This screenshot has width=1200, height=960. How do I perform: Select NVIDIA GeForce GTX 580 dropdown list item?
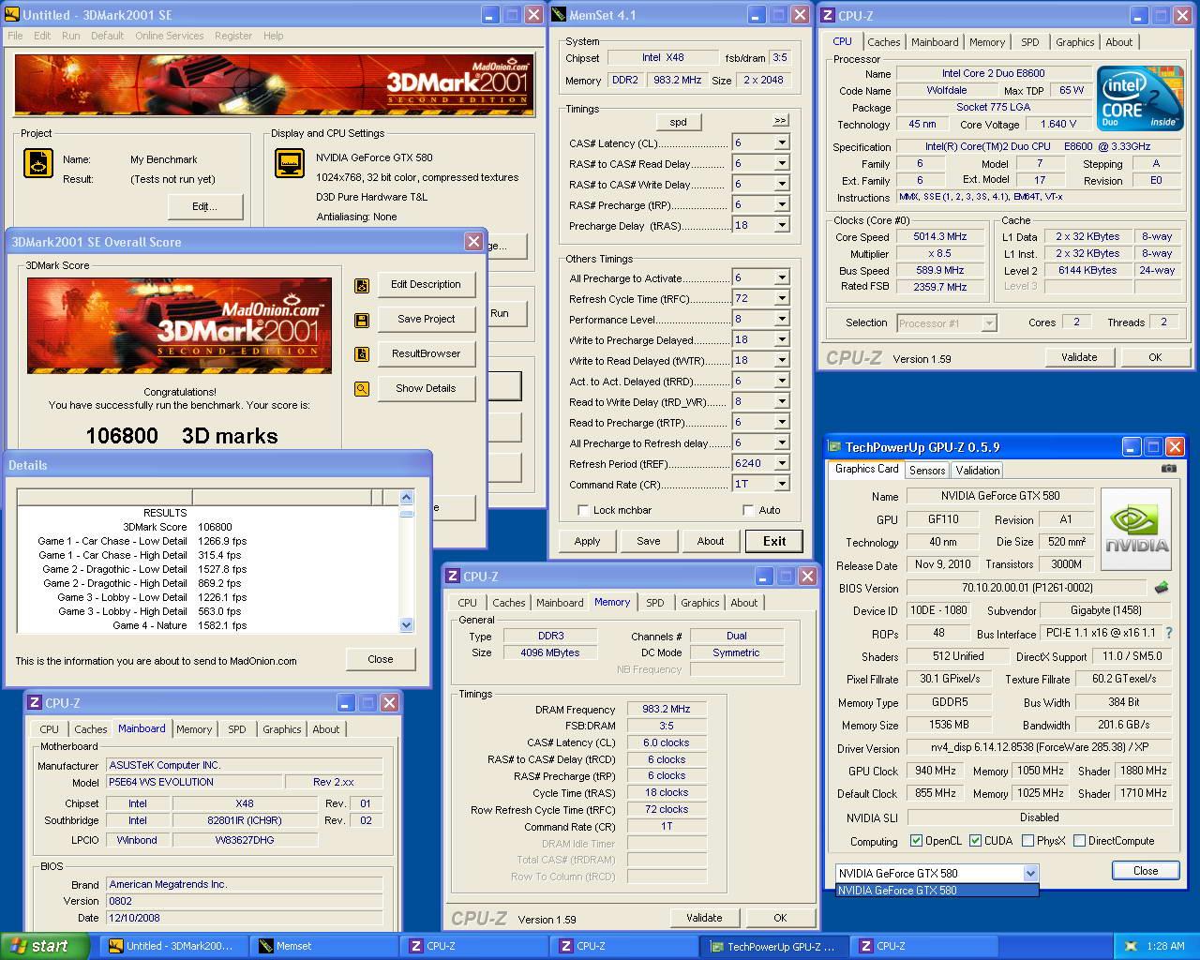click(937, 891)
